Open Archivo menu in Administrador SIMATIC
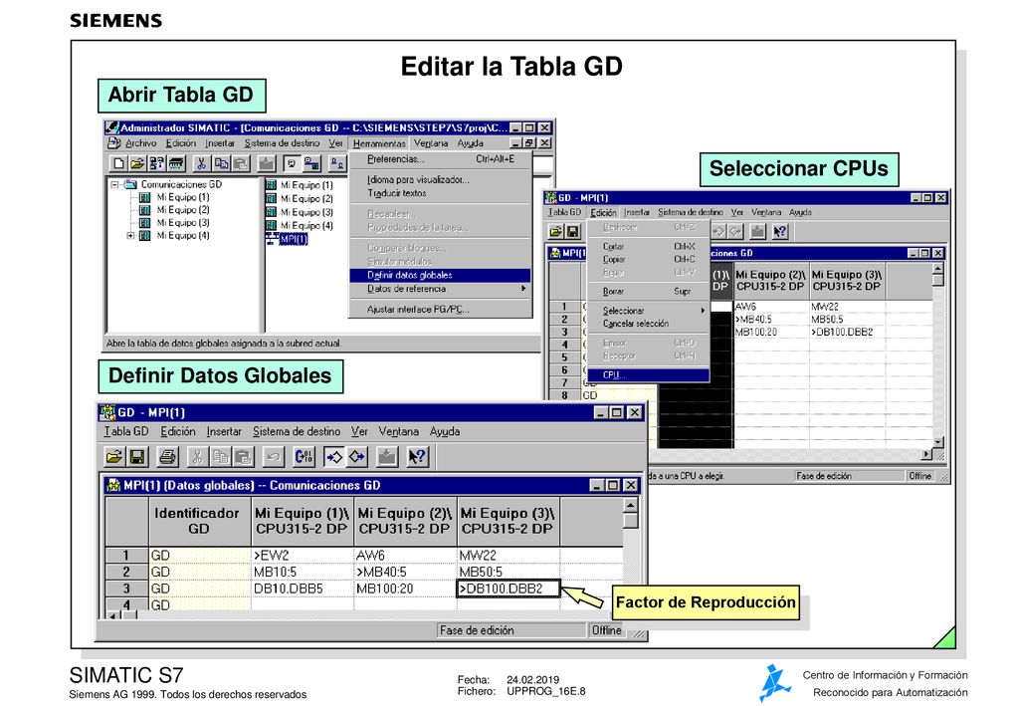 point(140,143)
